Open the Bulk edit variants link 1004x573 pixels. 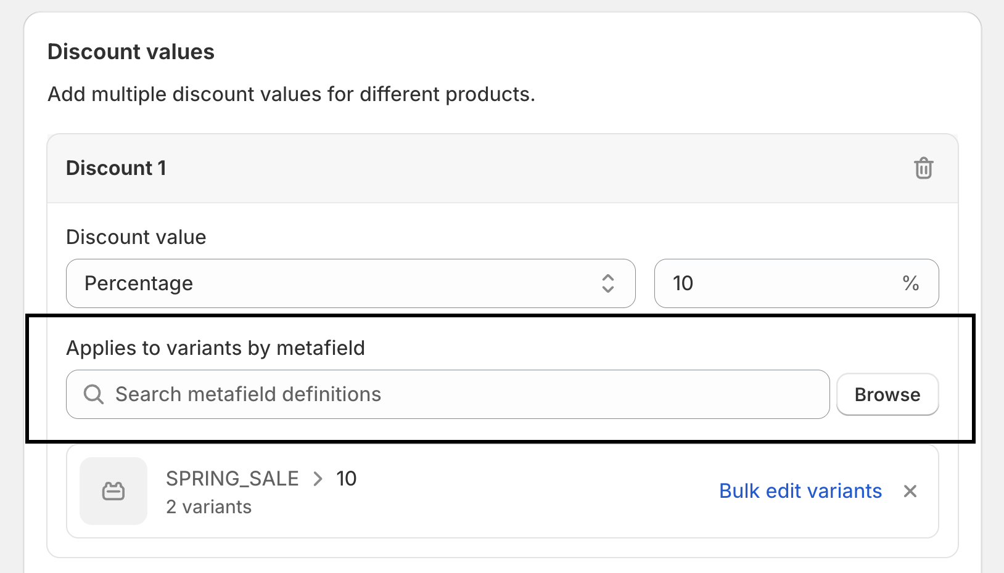pyautogui.click(x=800, y=491)
